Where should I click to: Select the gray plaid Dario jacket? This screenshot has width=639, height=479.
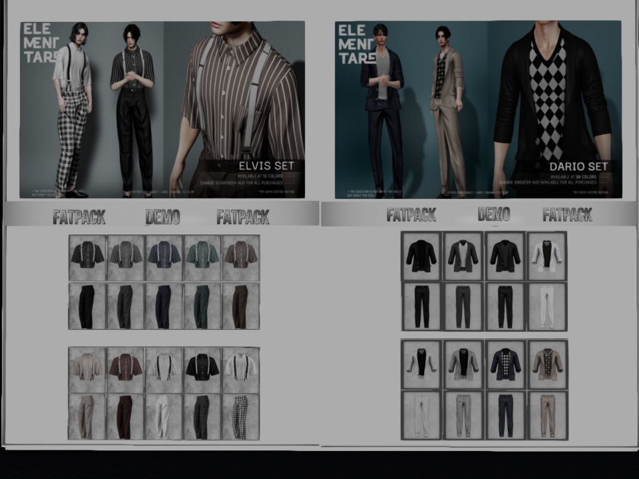[464, 364]
